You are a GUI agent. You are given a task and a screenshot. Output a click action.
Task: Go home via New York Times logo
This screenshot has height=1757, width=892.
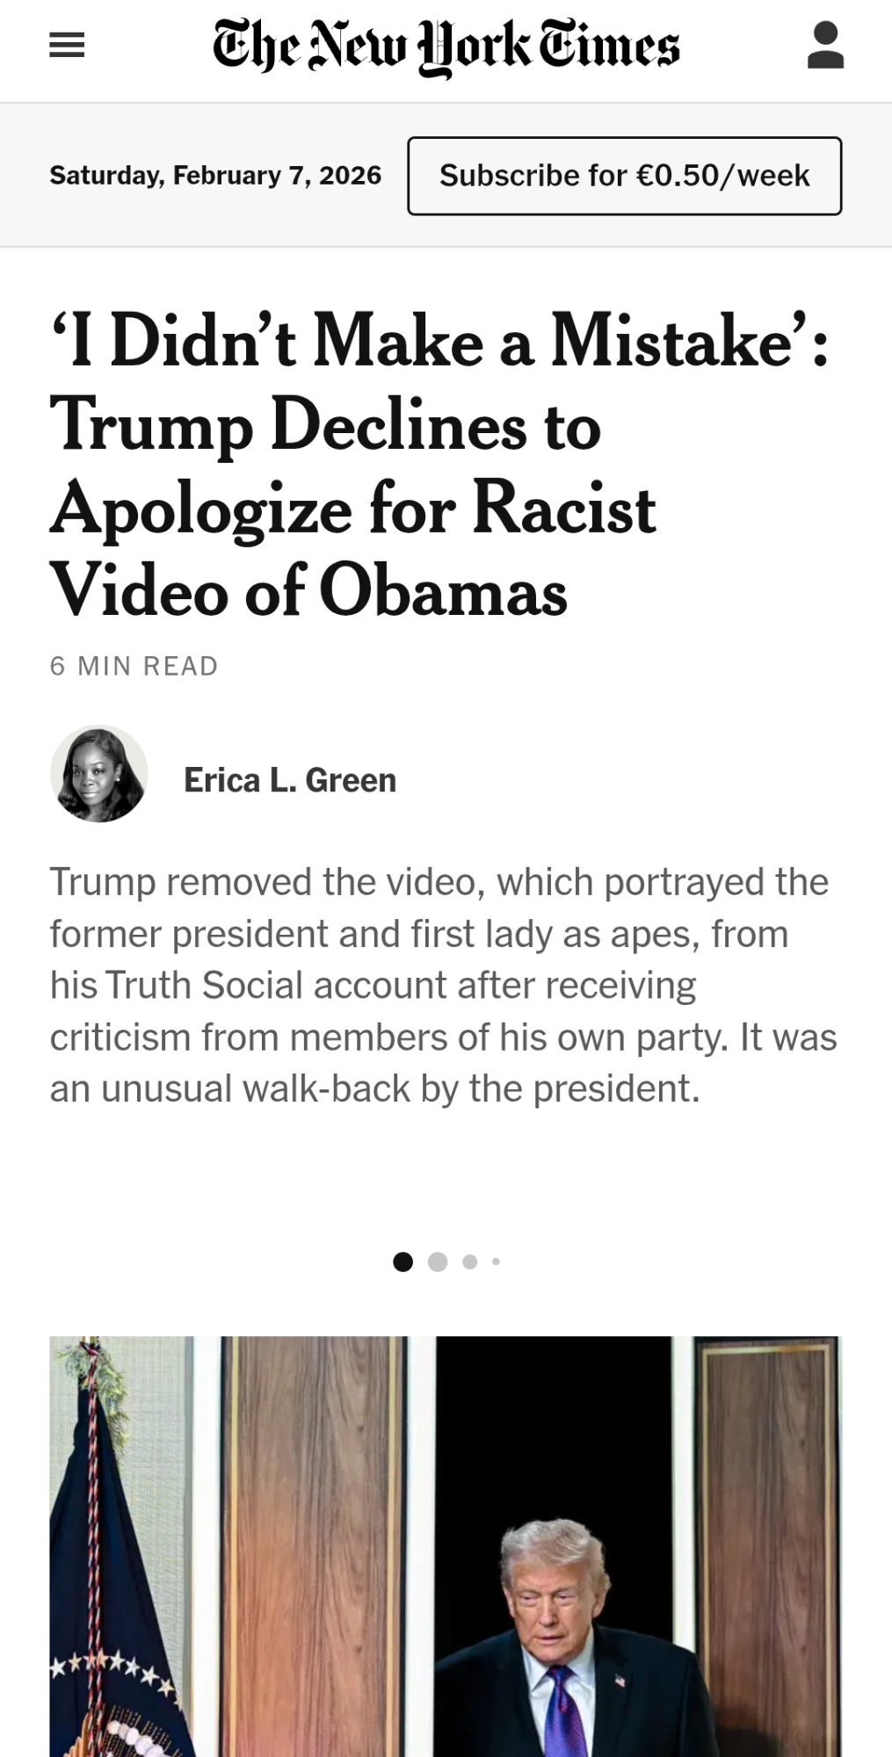click(446, 47)
